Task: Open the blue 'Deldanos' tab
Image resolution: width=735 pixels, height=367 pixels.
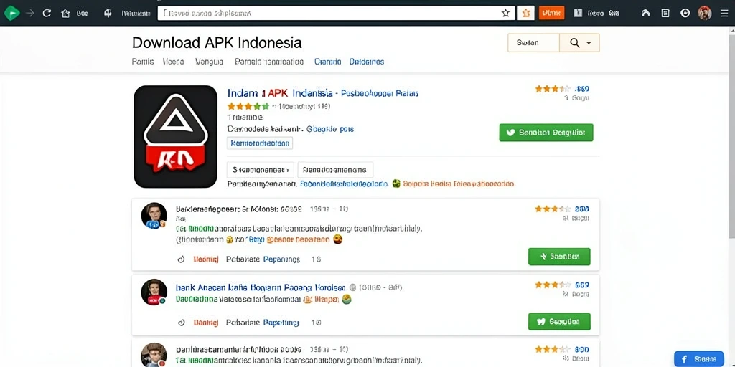Action: 367,62
